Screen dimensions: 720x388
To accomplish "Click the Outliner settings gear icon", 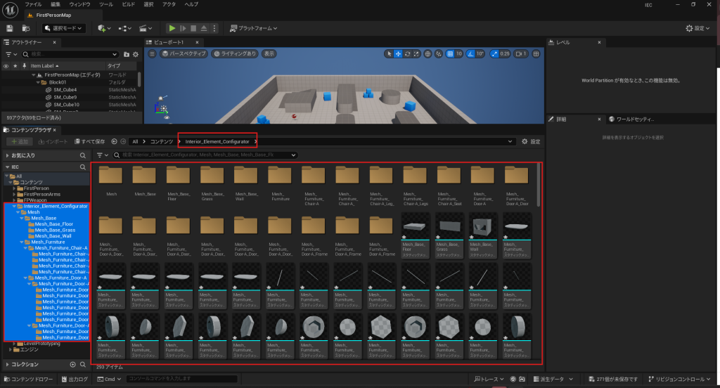I will click(135, 54).
